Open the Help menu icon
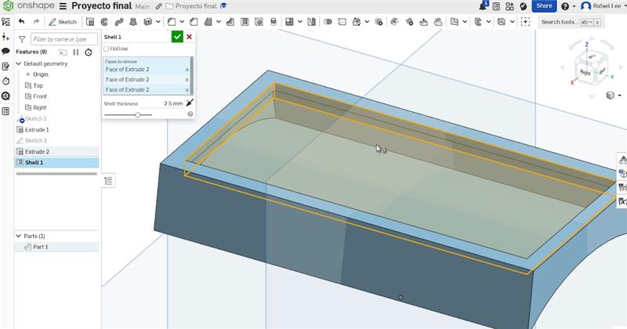Viewport: 627px width, 329px height. (x=565, y=6)
